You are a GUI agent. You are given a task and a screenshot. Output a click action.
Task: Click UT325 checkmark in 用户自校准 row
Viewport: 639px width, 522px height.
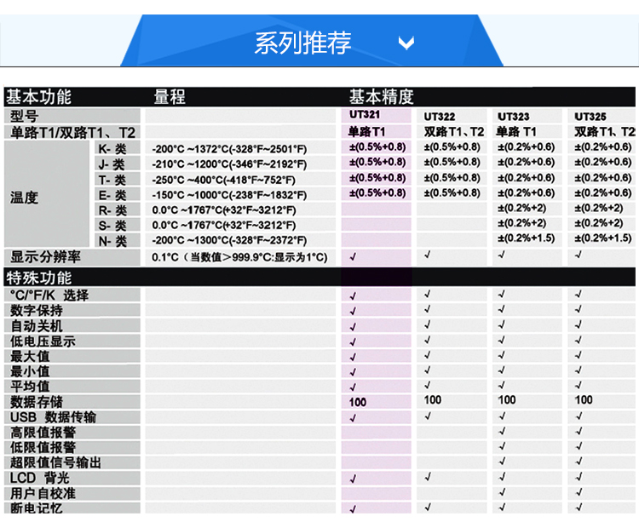click(x=579, y=492)
